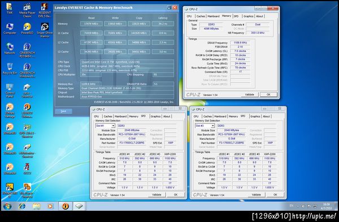Launch CINEBENCH Windows 6... desktop icon
This screenshot has height=222, width=339.
point(27,70)
